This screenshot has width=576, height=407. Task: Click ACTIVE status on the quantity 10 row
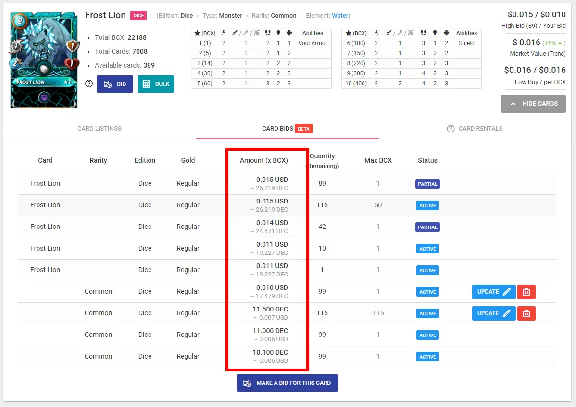(427, 249)
